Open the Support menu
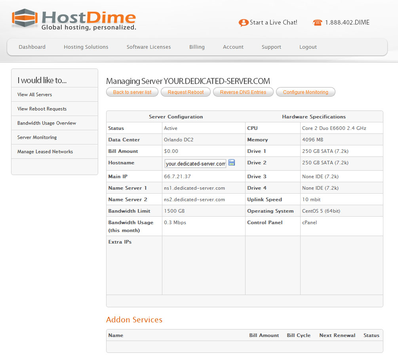This screenshot has width=398, height=358. coord(271,47)
